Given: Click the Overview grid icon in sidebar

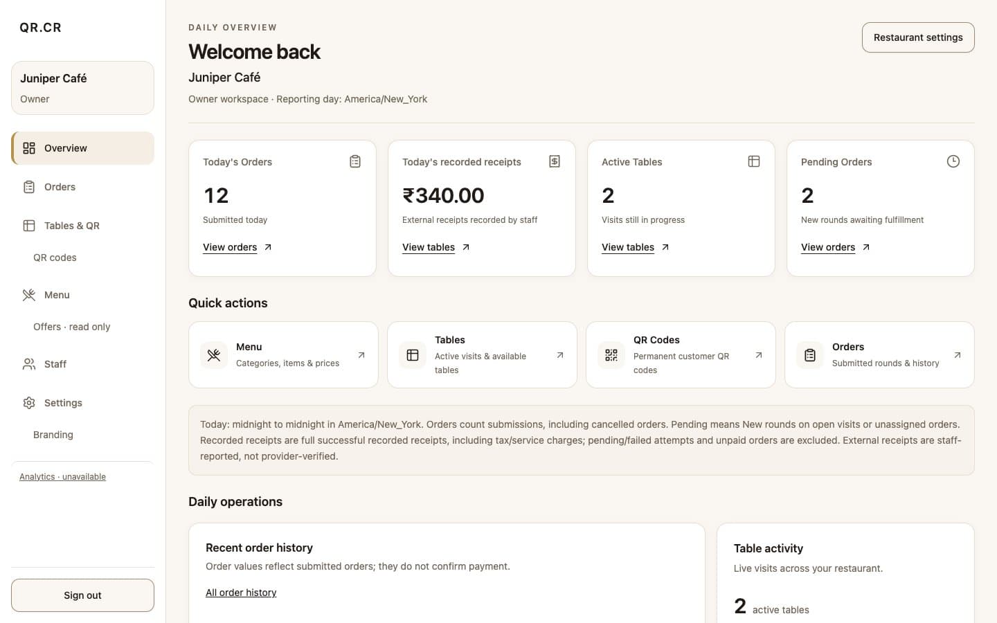Looking at the screenshot, I should [x=29, y=148].
